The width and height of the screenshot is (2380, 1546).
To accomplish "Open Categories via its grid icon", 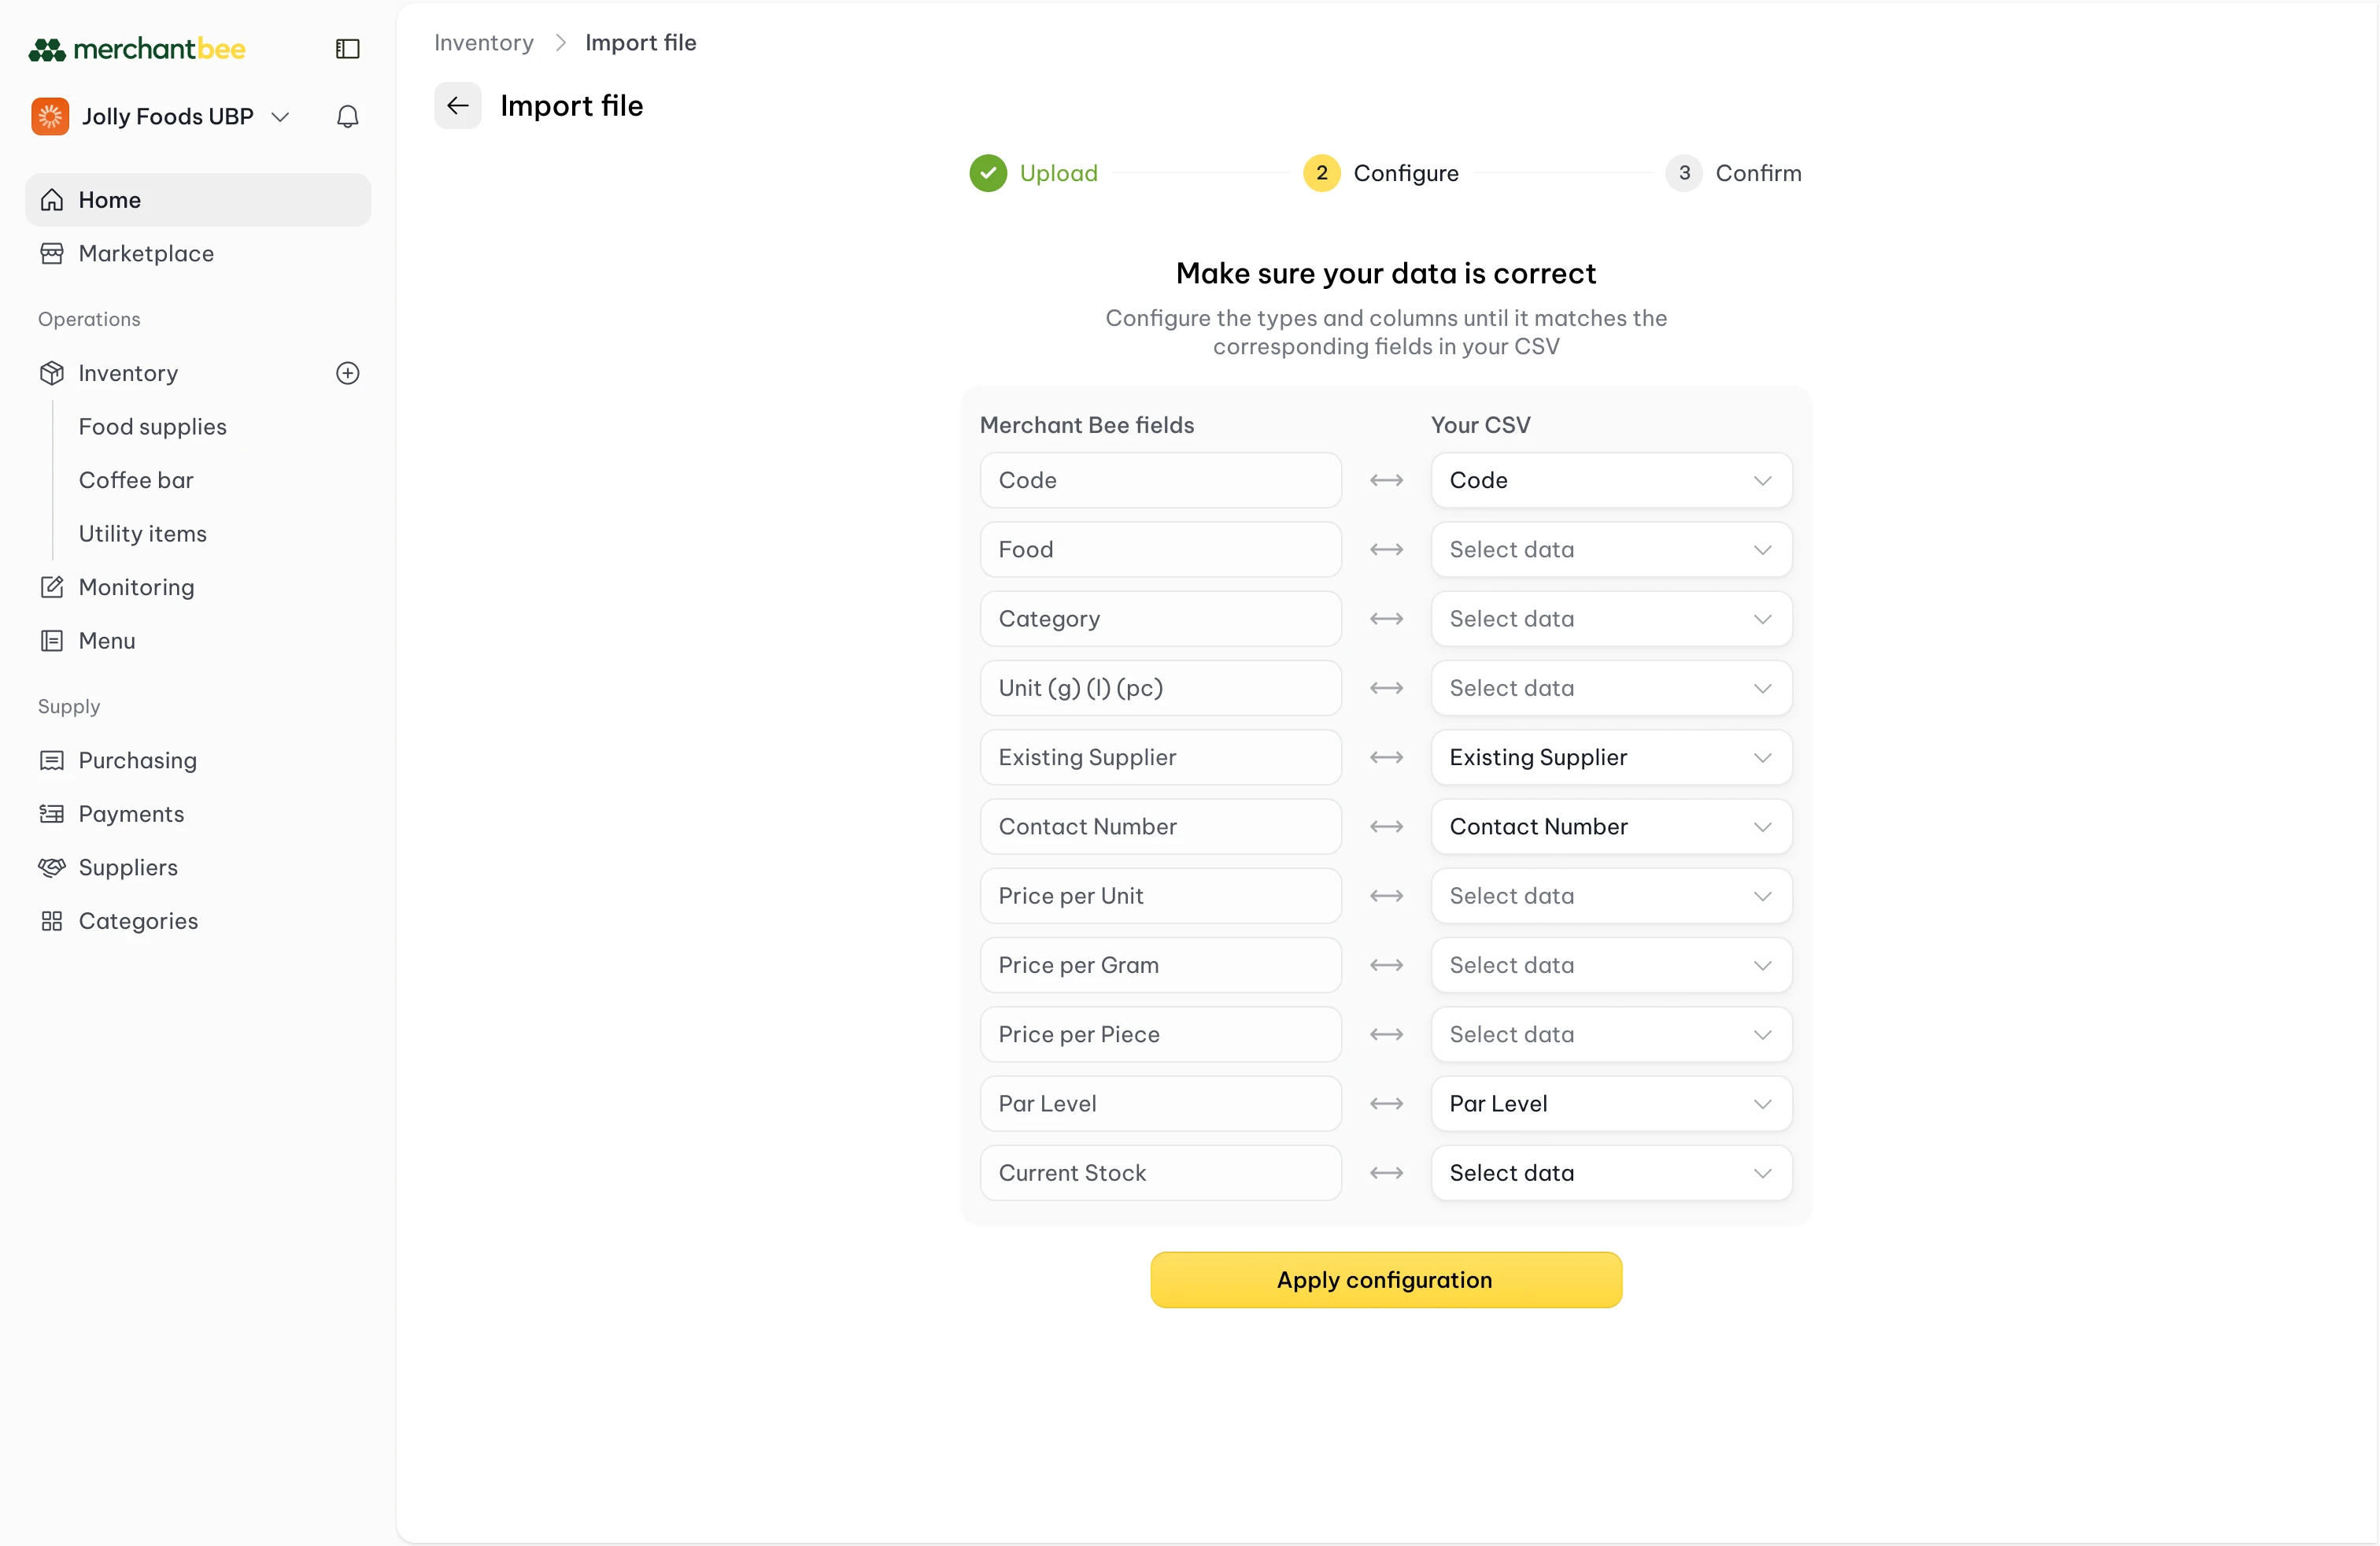I will click(51, 921).
